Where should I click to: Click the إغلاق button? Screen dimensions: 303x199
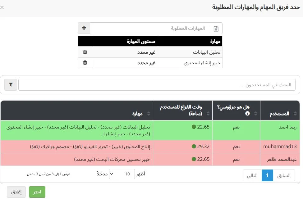tap(16, 192)
